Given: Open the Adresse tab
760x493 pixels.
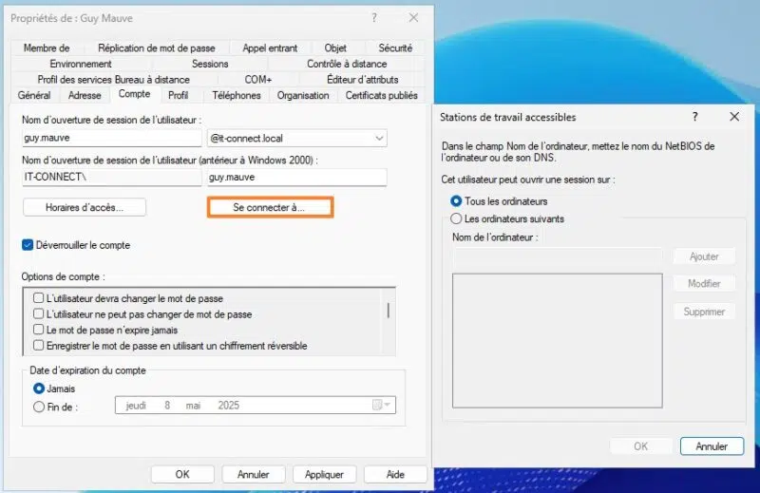Looking at the screenshot, I should pyautogui.click(x=85, y=95).
